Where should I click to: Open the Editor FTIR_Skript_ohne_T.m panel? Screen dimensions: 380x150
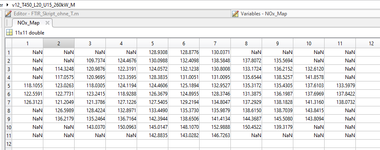46,14
